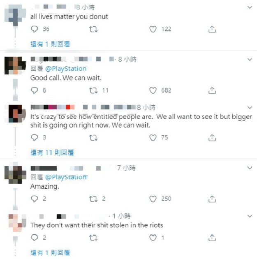
Task: Share the 'Good call. We can wait.' tweet
Action: 212,90
